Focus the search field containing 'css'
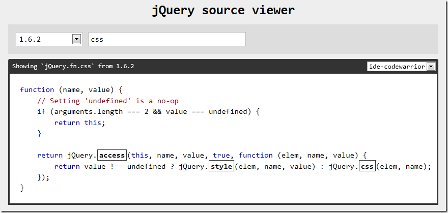This screenshot has width=448, height=213. [x=167, y=39]
